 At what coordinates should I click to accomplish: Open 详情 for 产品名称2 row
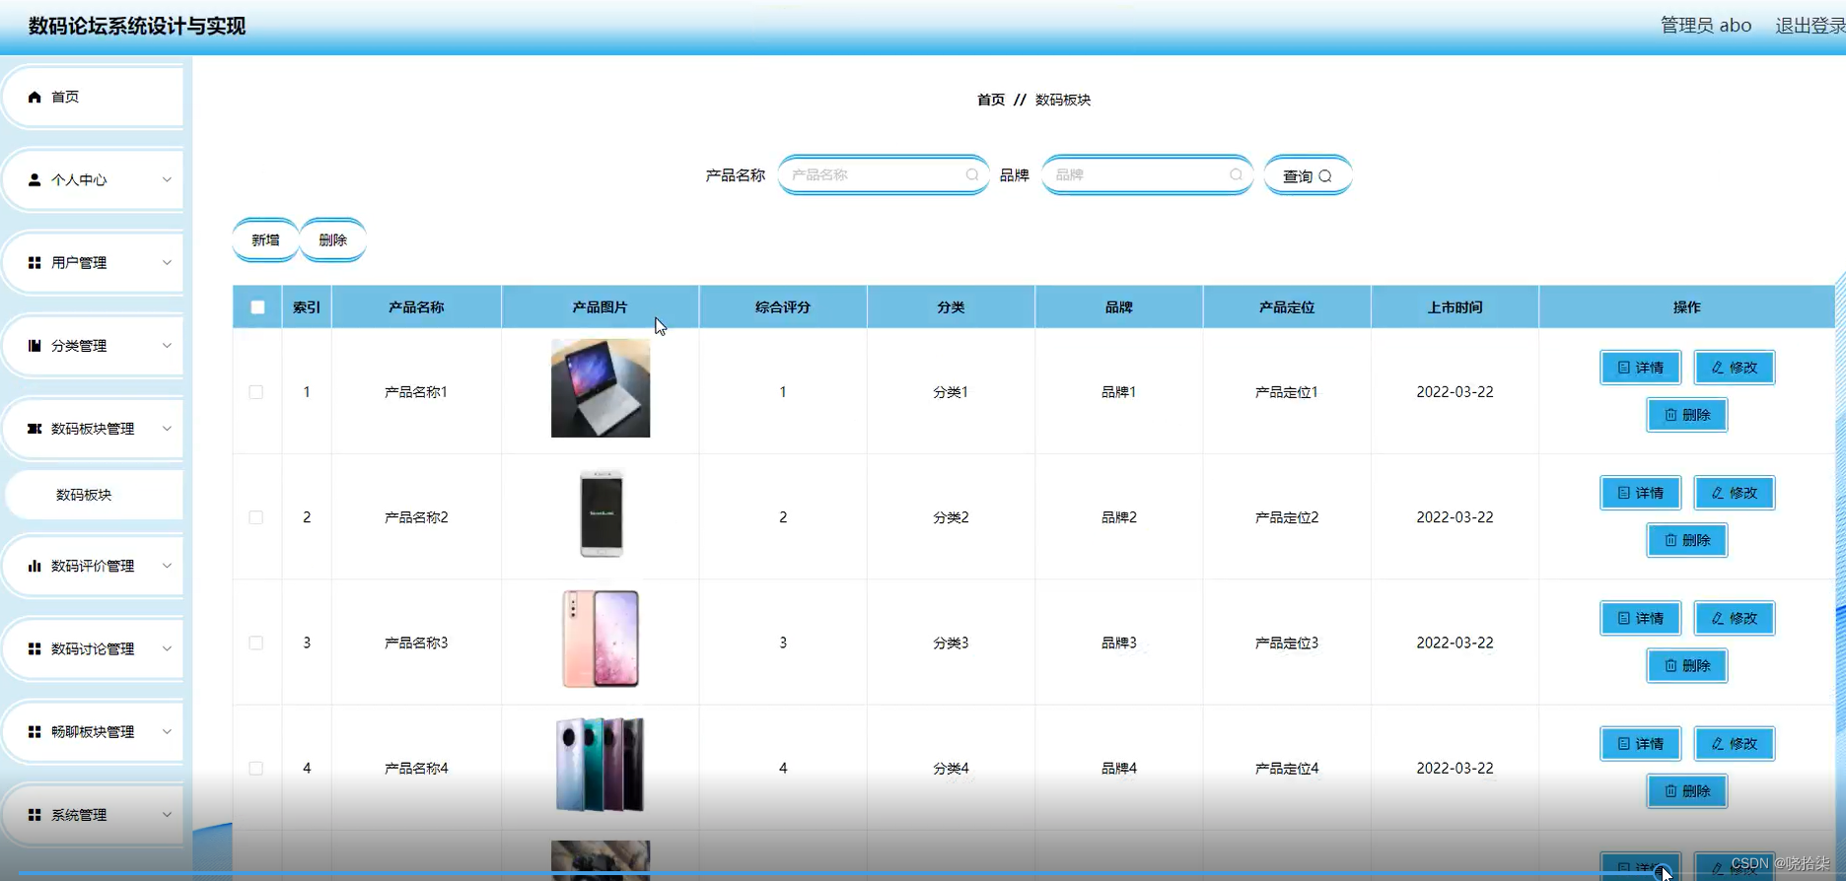tap(1640, 493)
